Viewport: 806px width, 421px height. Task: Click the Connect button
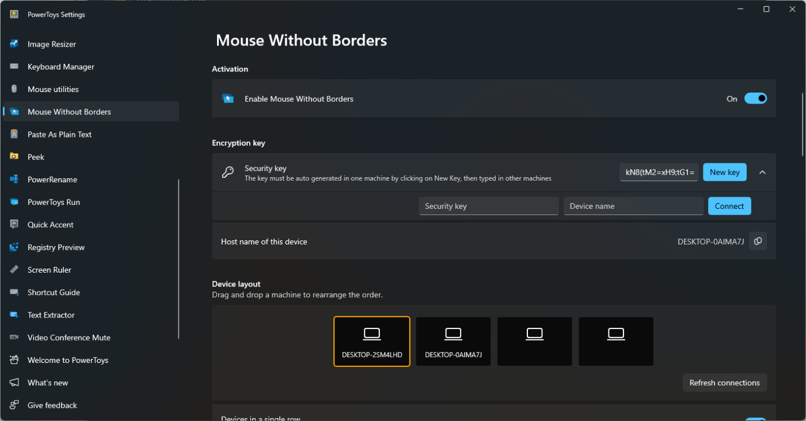[729, 206]
